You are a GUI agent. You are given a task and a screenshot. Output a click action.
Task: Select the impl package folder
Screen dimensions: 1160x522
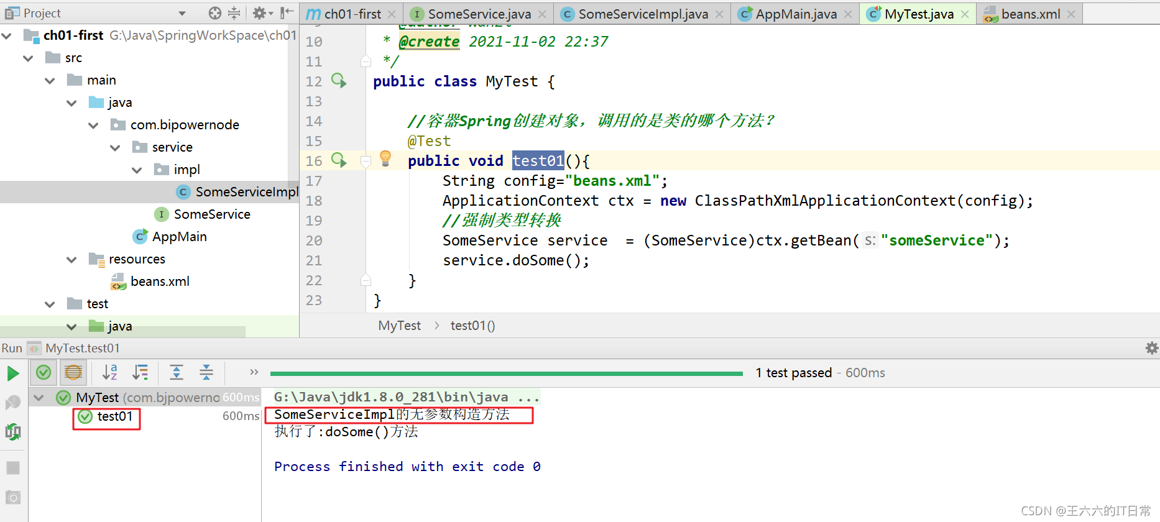pos(177,170)
